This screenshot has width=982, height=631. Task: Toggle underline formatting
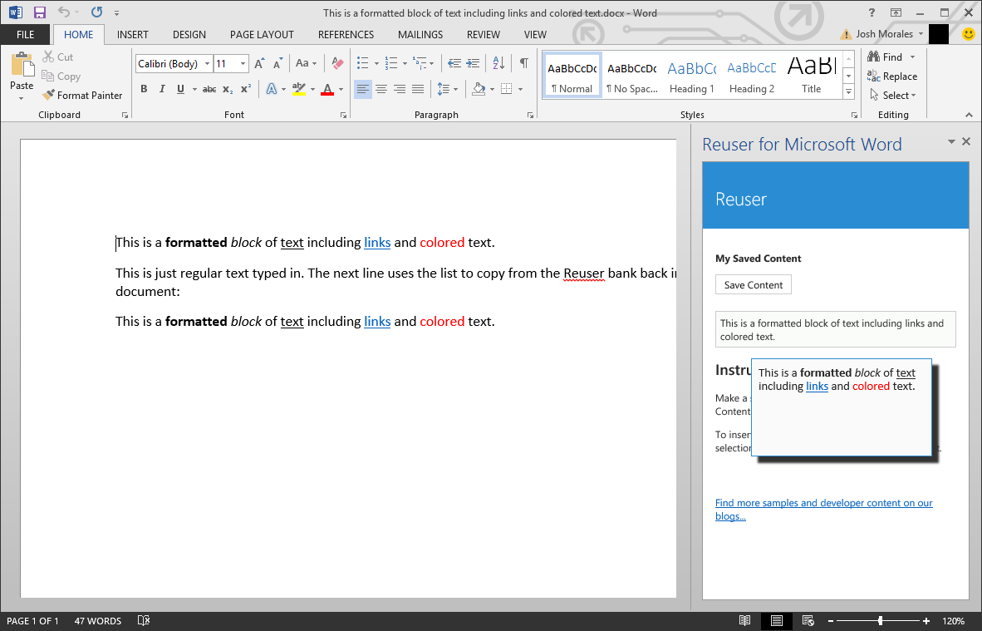coord(180,88)
